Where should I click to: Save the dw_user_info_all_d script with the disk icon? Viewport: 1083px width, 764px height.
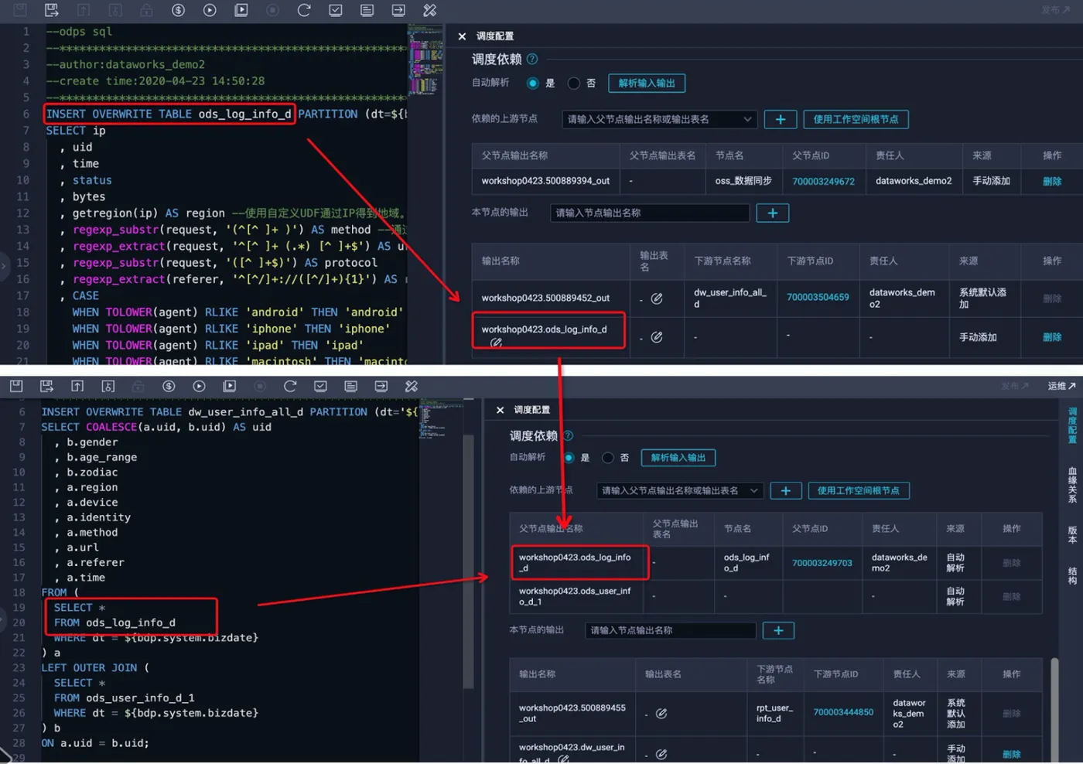pyautogui.click(x=16, y=386)
